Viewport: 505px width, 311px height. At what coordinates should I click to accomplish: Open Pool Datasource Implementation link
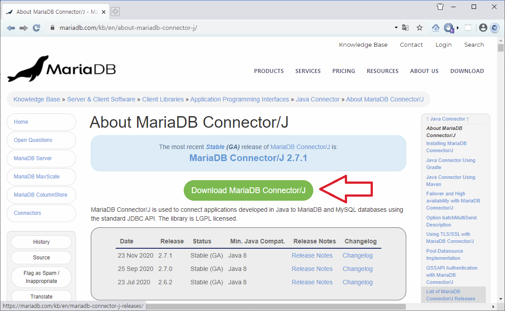444,254
